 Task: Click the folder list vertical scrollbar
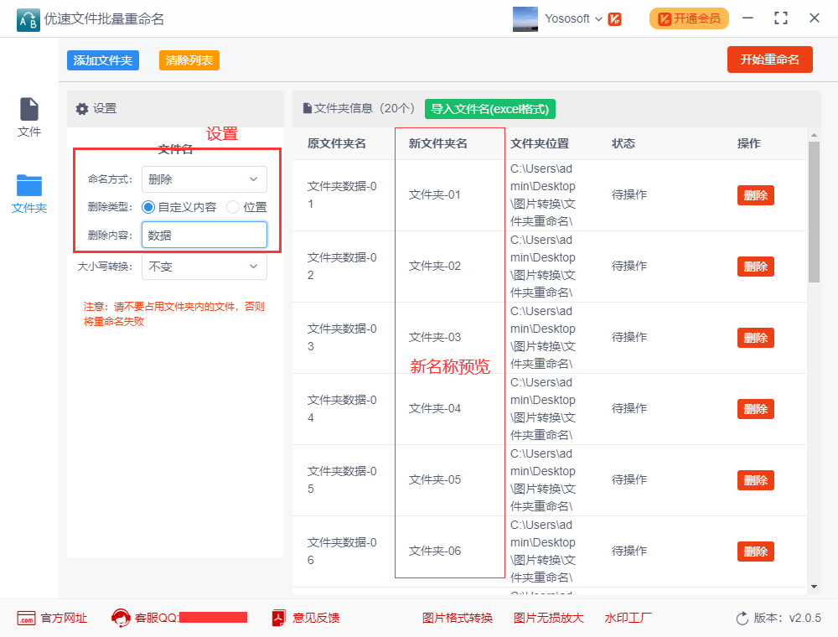point(813,212)
